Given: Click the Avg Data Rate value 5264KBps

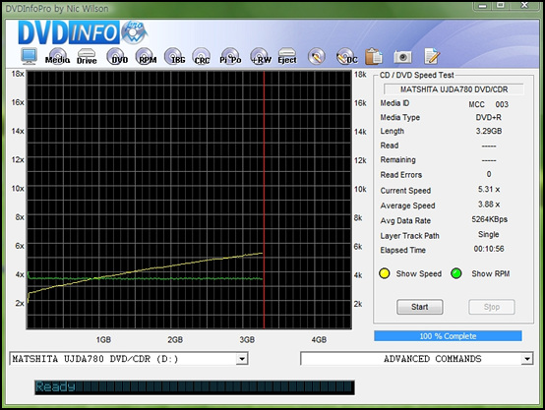Looking at the screenshot, I should [489, 219].
